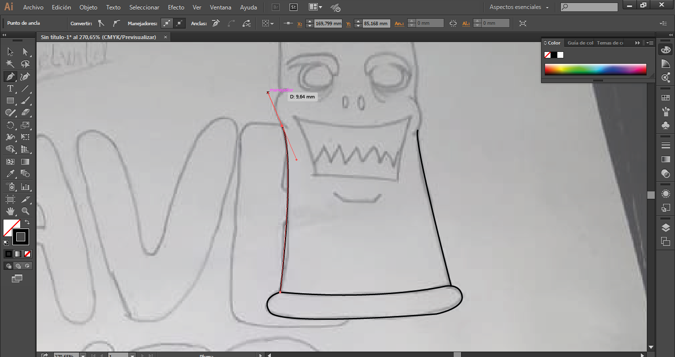
Task: Open the Stroke panel icon
Action: pyautogui.click(x=666, y=145)
